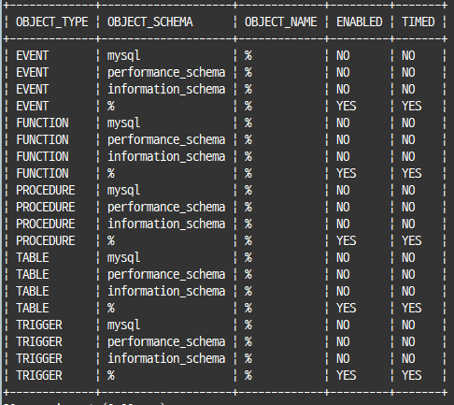Click TIMED 'NO' in EVENT performance_schema row

pyautogui.click(x=408, y=73)
